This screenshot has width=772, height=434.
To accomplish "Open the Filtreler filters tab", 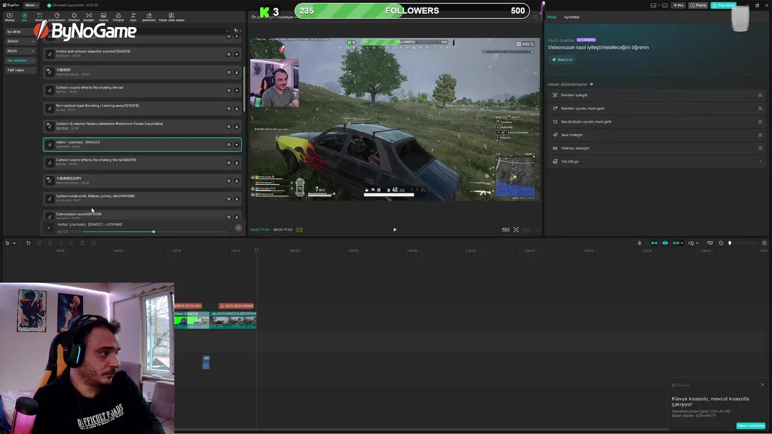I will pos(118,17).
